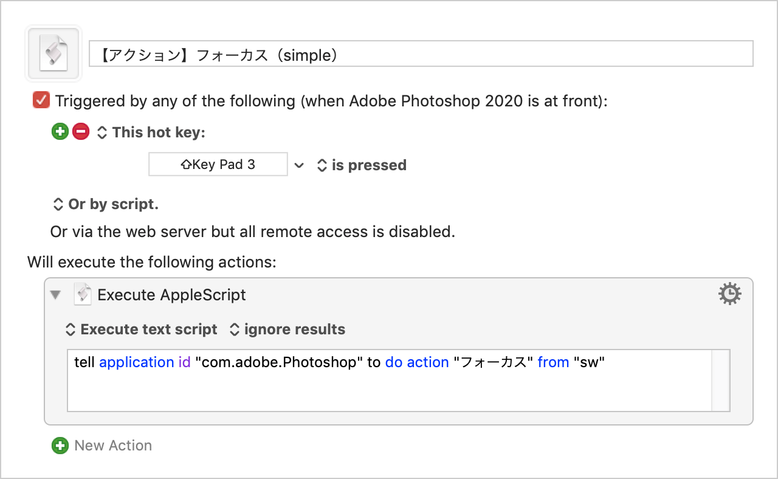The width and height of the screenshot is (778, 479).
Task: Open the Or by script popup
Action: click(106, 204)
